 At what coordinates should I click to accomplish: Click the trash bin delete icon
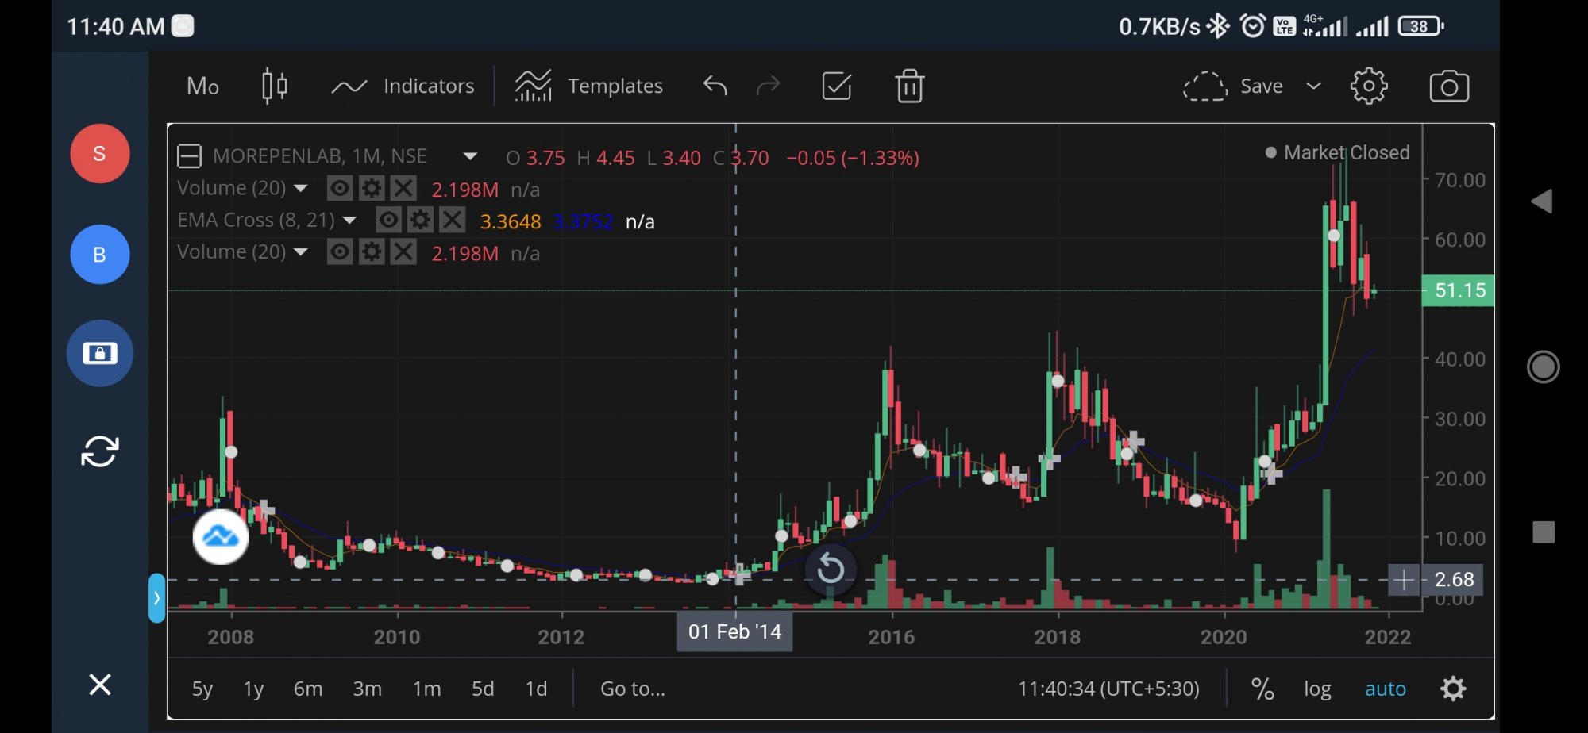click(x=910, y=86)
